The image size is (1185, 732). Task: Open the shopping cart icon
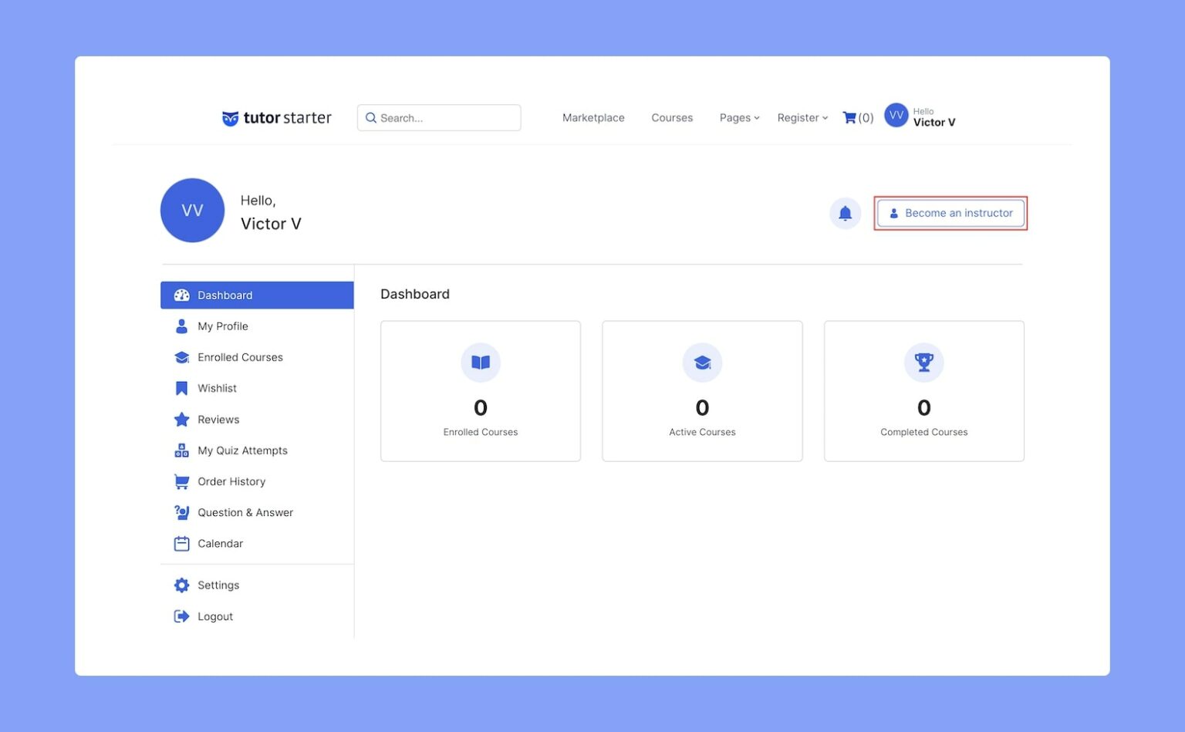849,118
